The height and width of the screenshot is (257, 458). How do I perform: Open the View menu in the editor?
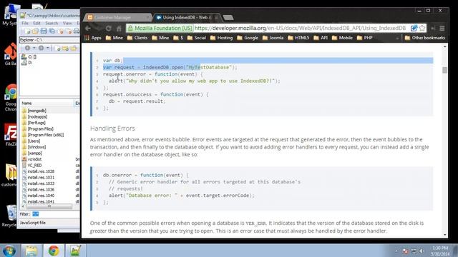pyautogui.click(x=67, y=23)
